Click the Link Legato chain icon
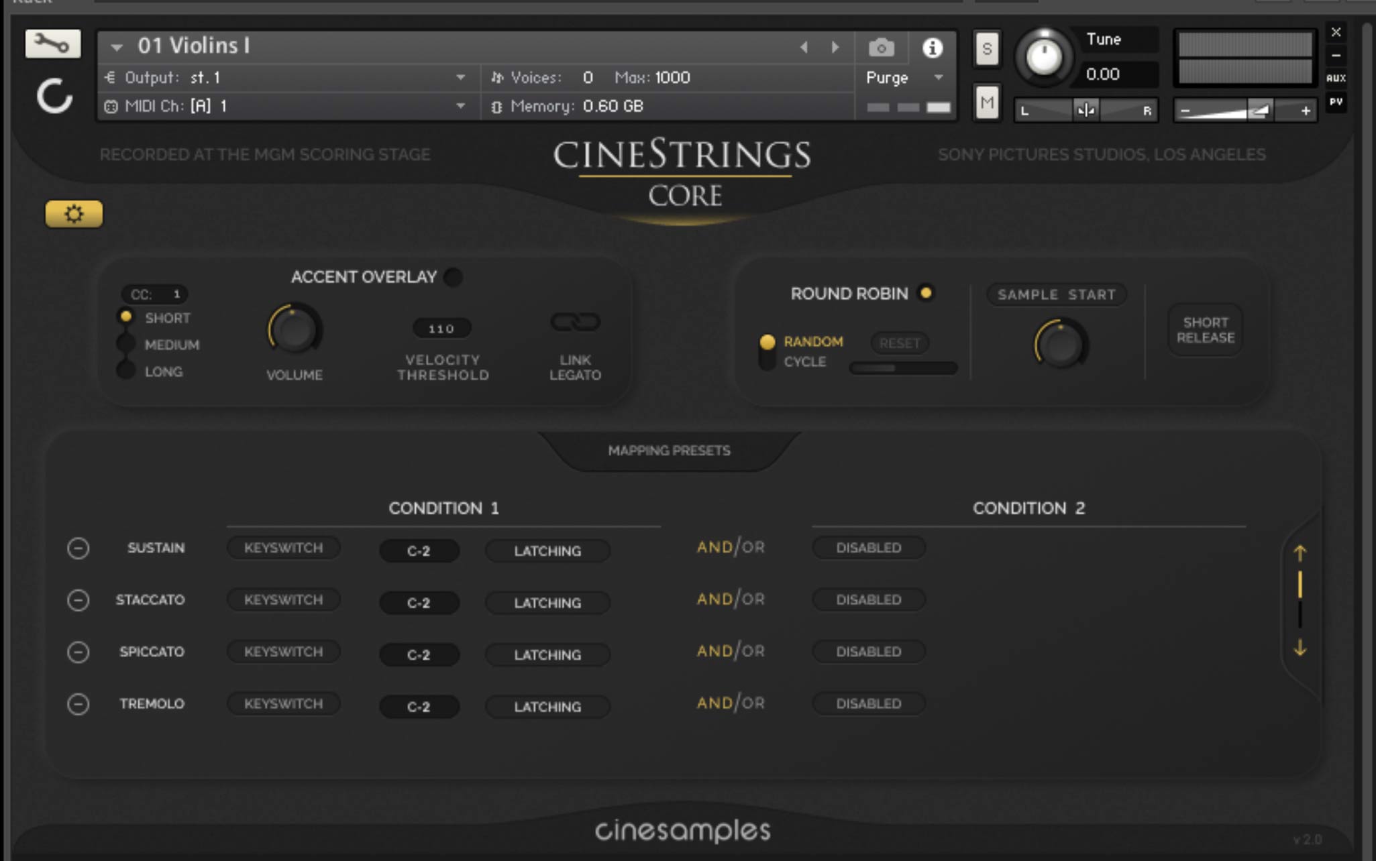This screenshot has width=1376, height=861. (576, 323)
